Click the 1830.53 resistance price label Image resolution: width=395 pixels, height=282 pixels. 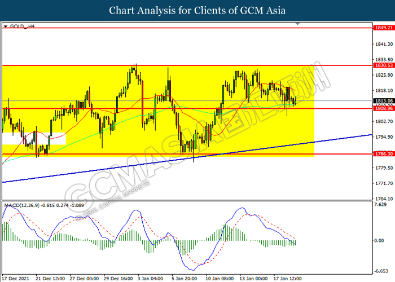point(384,65)
